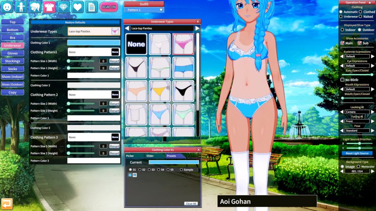Click Clear All presets button
The image size is (376, 211).
191,204
